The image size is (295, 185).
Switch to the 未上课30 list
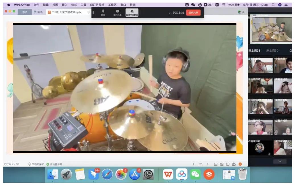272,51
